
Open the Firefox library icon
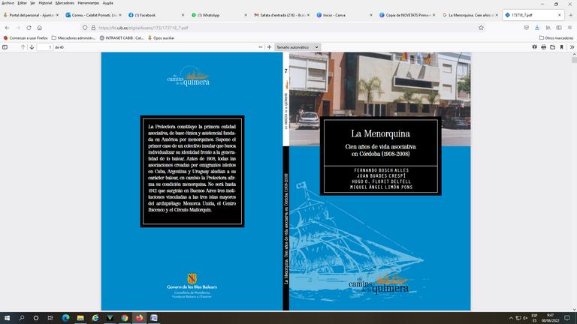[548, 28]
